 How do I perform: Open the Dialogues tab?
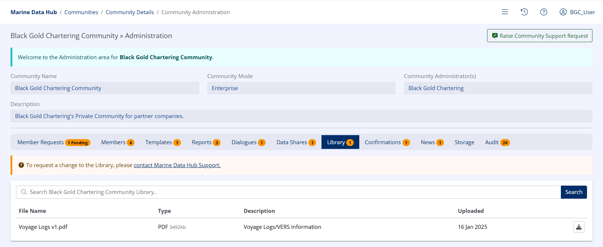click(x=248, y=142)
